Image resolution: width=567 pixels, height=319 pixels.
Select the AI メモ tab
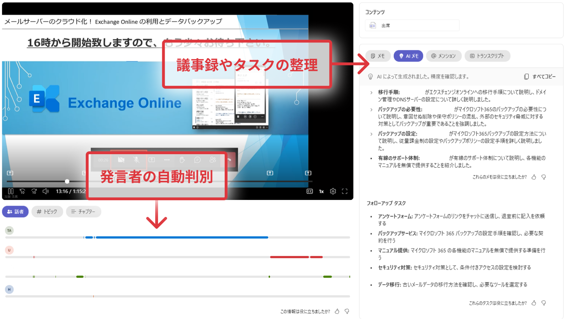point(409,56)
